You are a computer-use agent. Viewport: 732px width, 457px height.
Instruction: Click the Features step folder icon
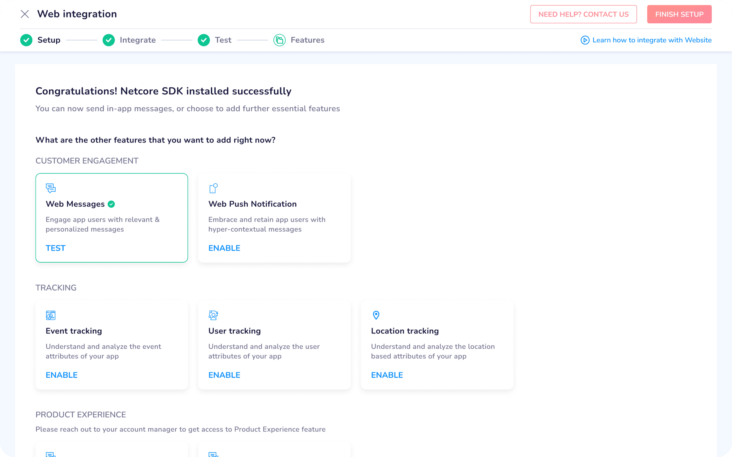pyautogui.click(x=279, y=40)
